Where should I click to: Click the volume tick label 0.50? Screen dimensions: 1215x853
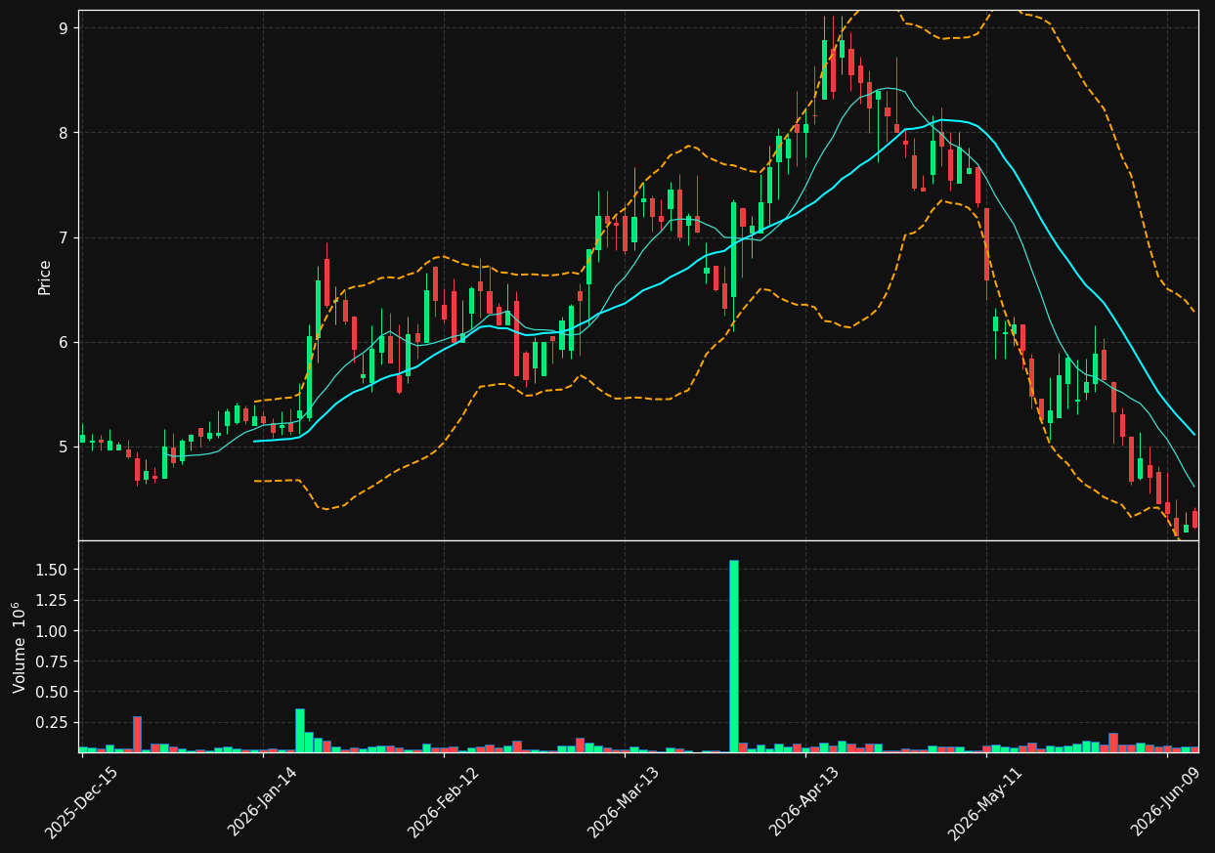(x=53, y=692)
